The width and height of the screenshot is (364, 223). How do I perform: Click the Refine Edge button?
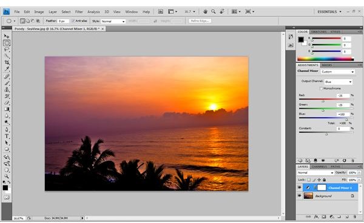200,21
